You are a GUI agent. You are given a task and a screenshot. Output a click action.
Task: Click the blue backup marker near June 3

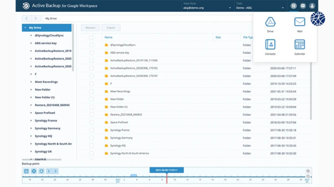point(133,175)
